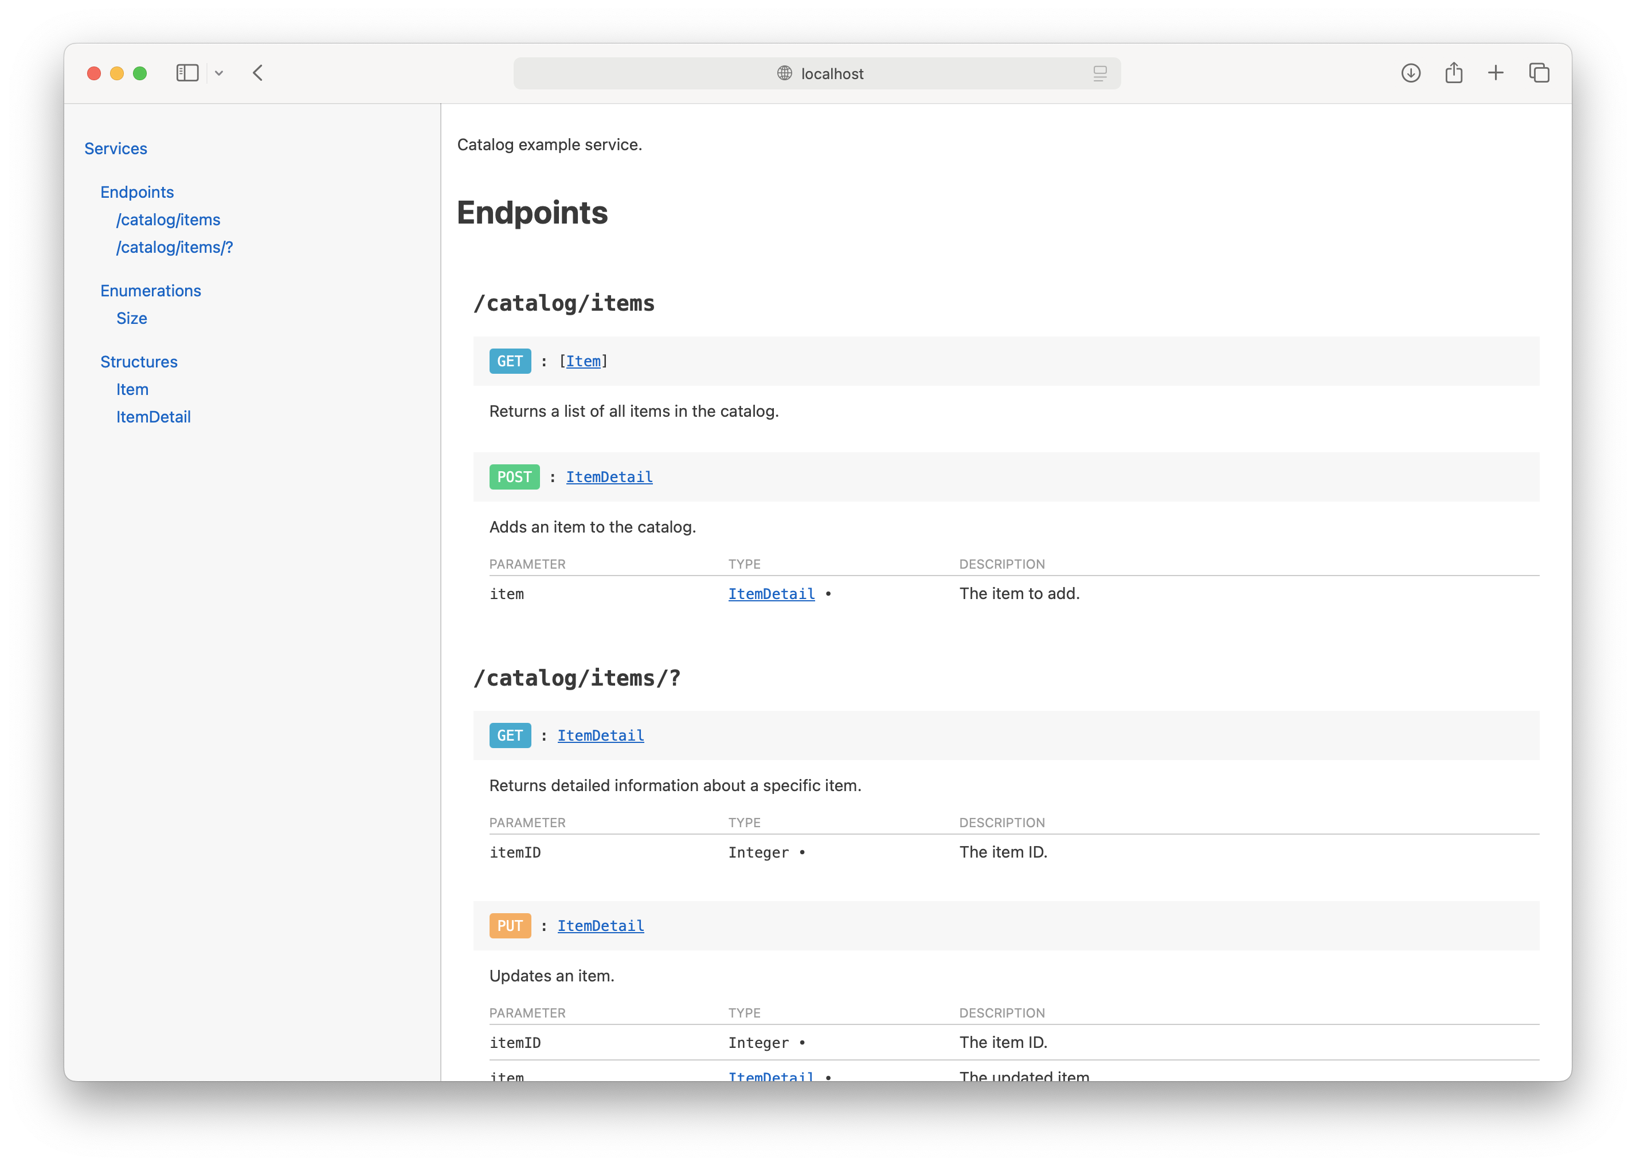The image size is (1636, 1166).
Task: Open ItemDetail link next to POST
Action: [x=609, y=477]
